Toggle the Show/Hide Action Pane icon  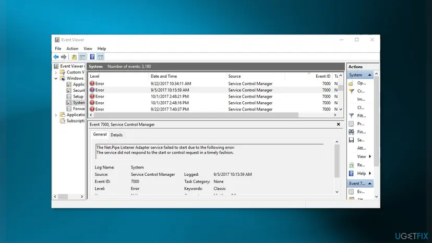pyautogui.click(x=101, y=57)
